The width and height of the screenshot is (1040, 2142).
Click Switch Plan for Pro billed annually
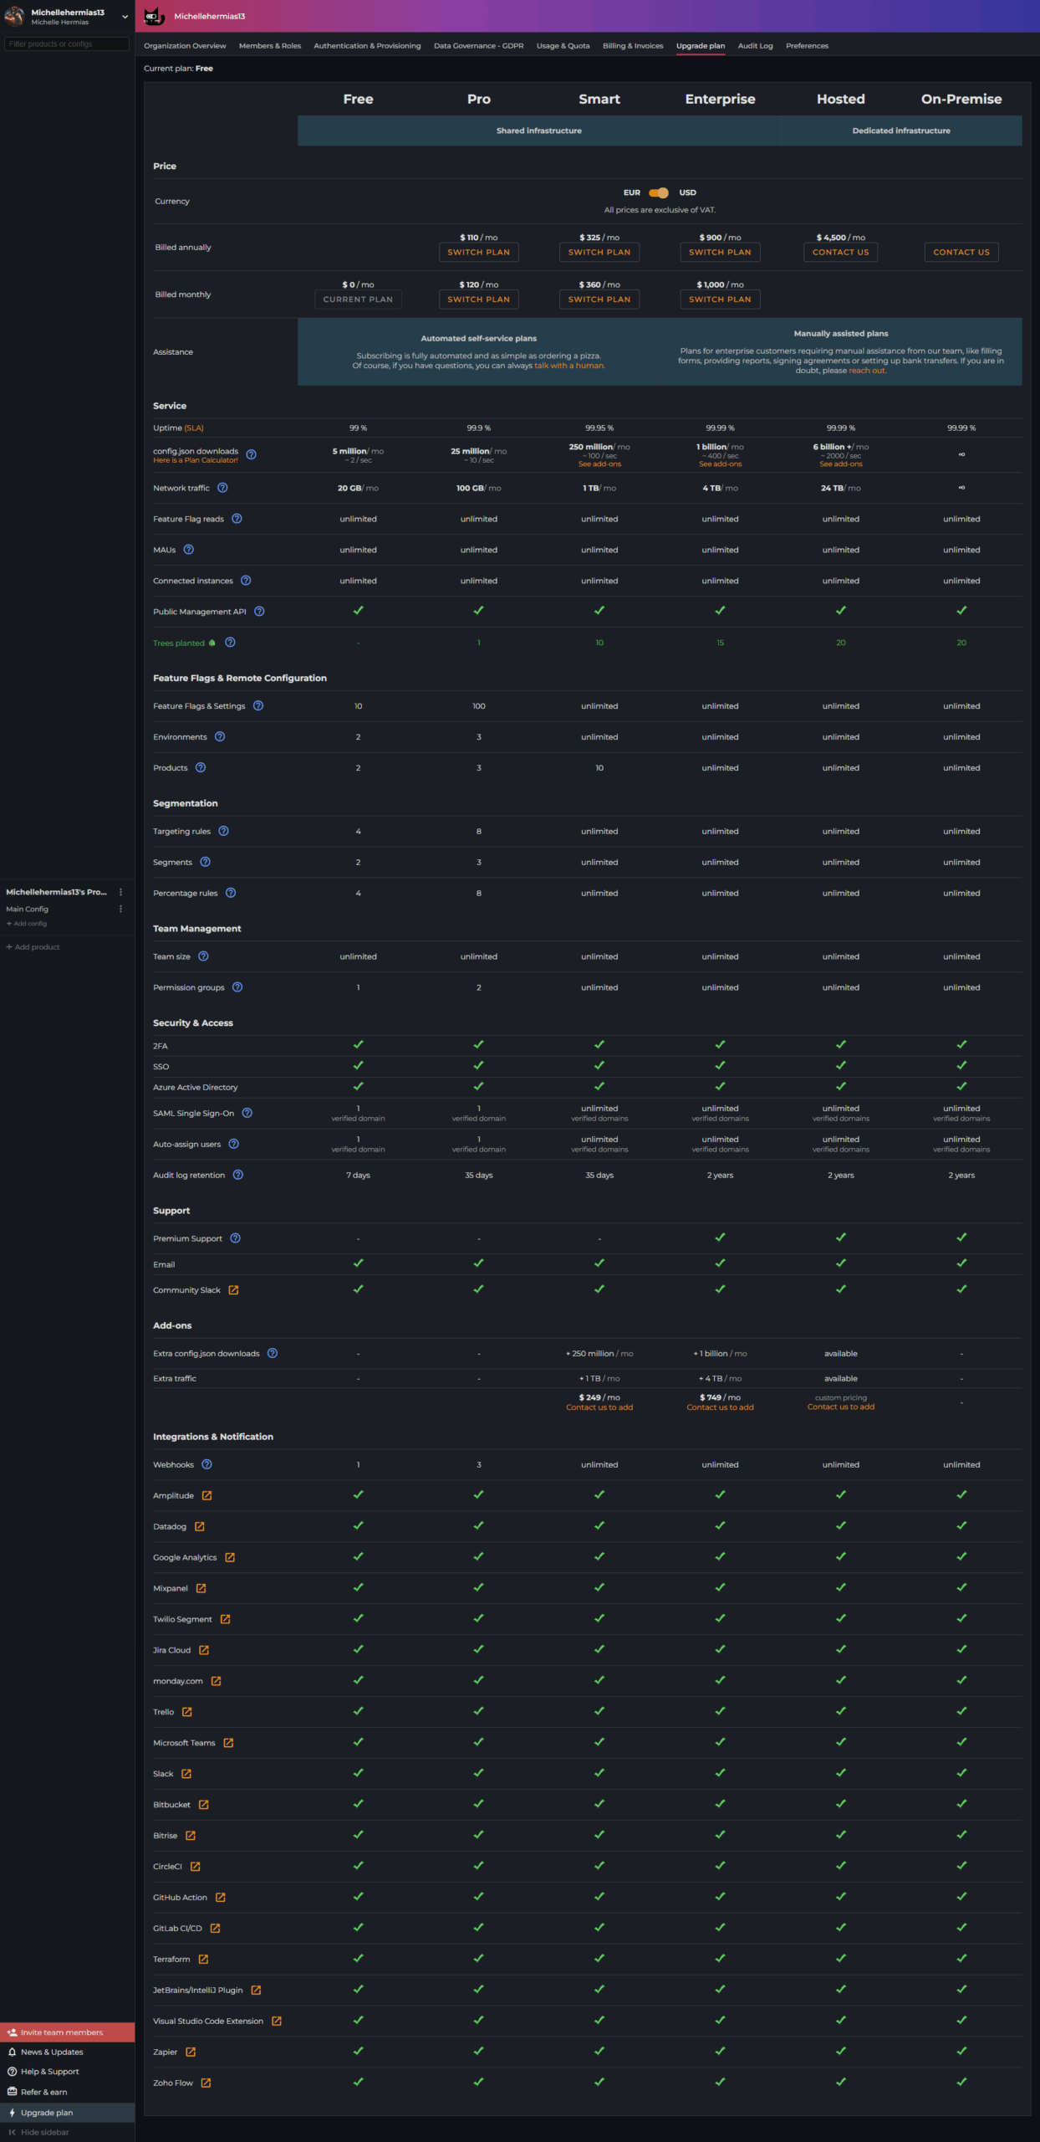pos(478,252)
